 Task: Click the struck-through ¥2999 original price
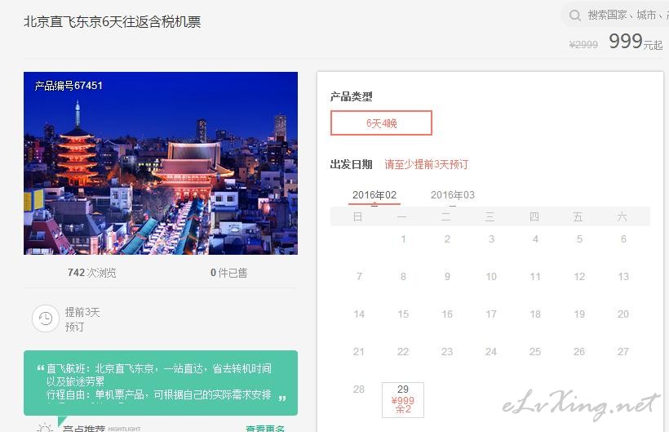[x=583, y=44]
